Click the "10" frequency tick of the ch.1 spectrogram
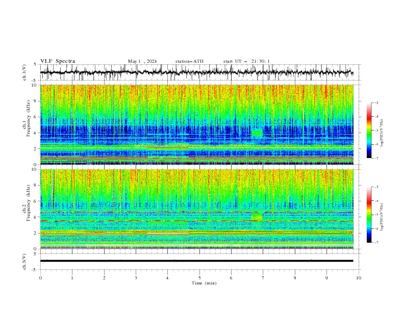 pos(34,85)
